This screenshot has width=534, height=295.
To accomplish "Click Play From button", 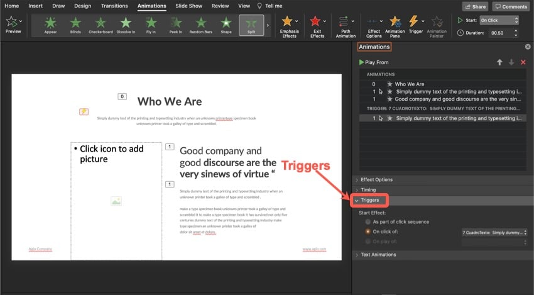I will pyautogui.click(x=374, y=62).
